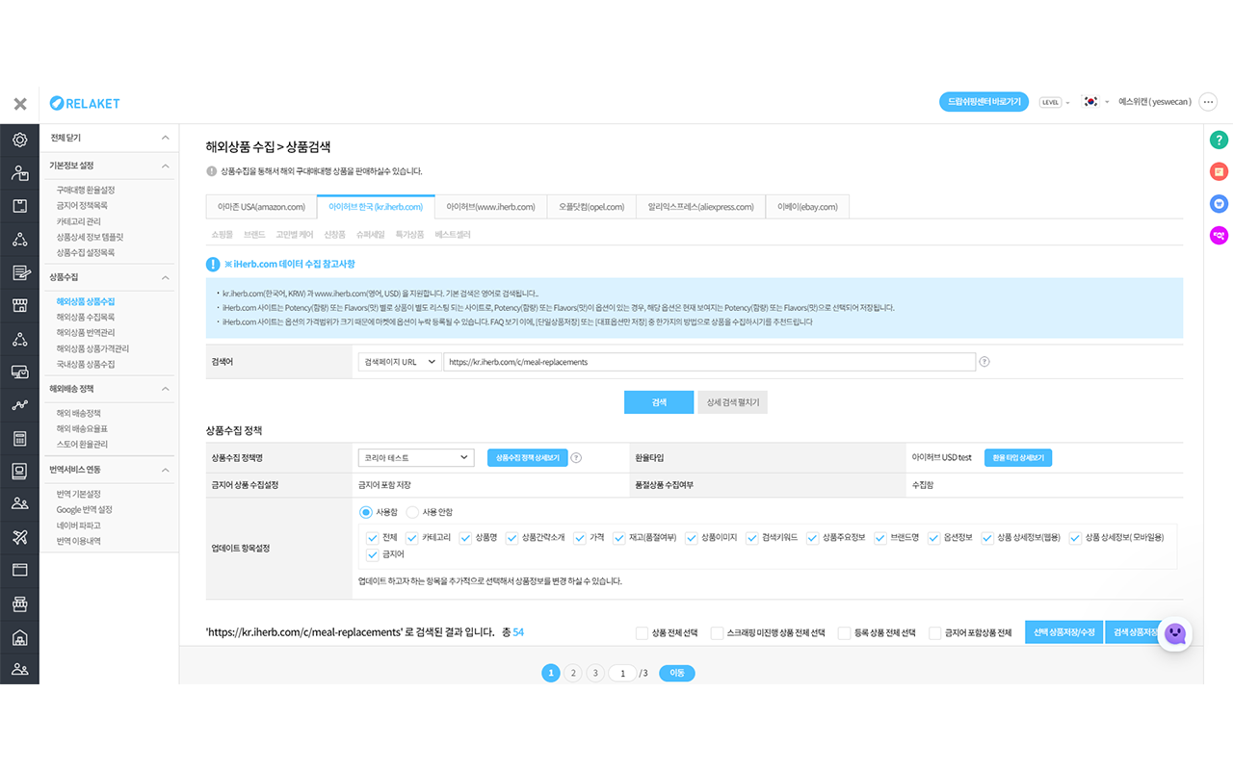Switch to the 이베이(ebay.com) tab
This screenshot has width=1233, height=770.
pyautogui.click(x=807, y=207)
